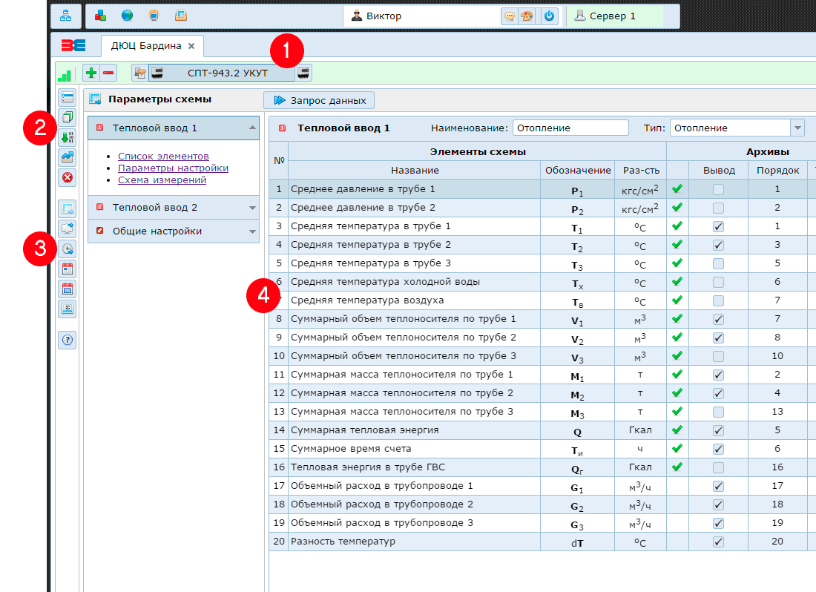The width and height of the screenshot is (816, 592).
Task: Toggle output checkbox for Суммарная тепловая энергия
Action: coord(718,430)
